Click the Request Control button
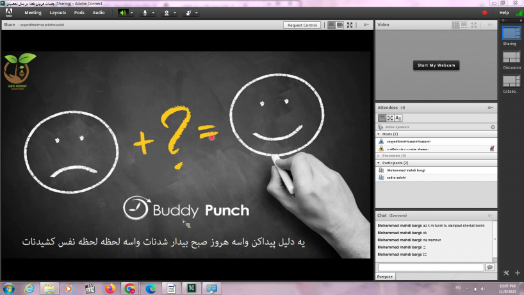The height and width of the screenshot is (295, 524). pos(302,25)
